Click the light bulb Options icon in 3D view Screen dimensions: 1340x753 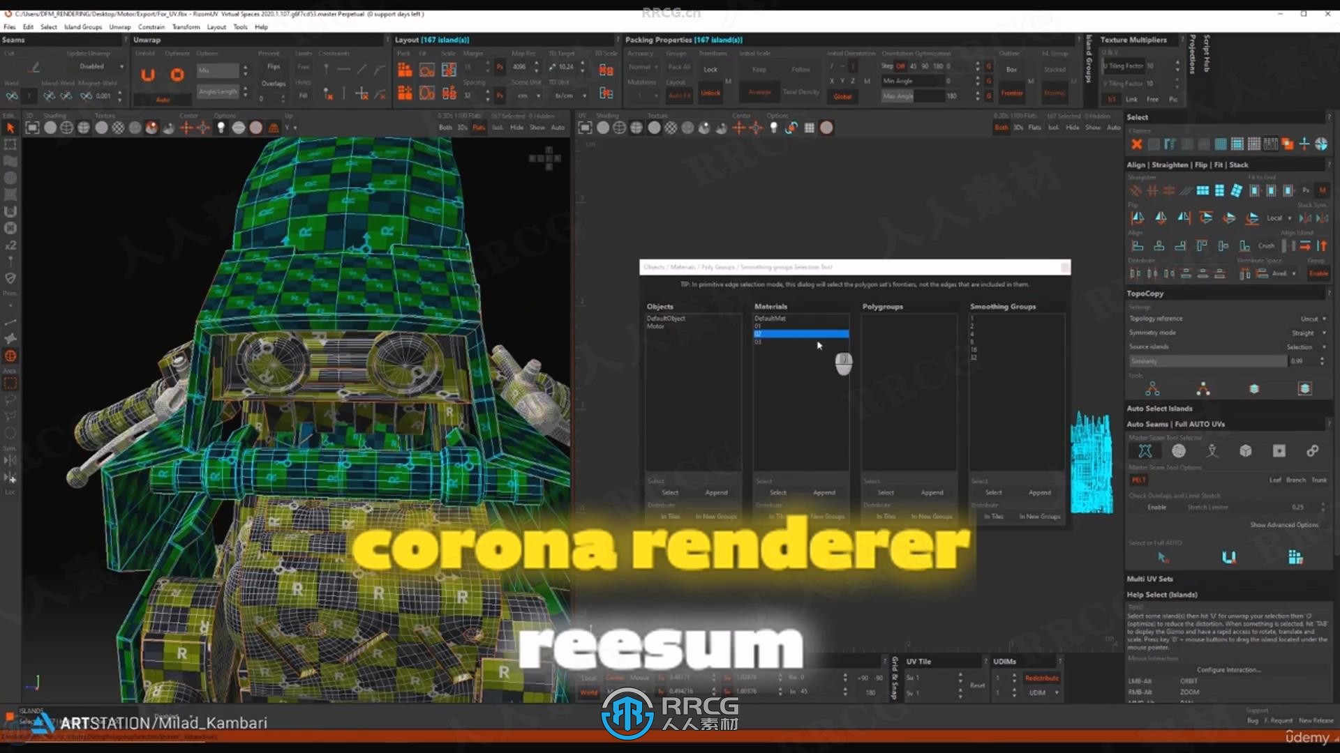221,128
